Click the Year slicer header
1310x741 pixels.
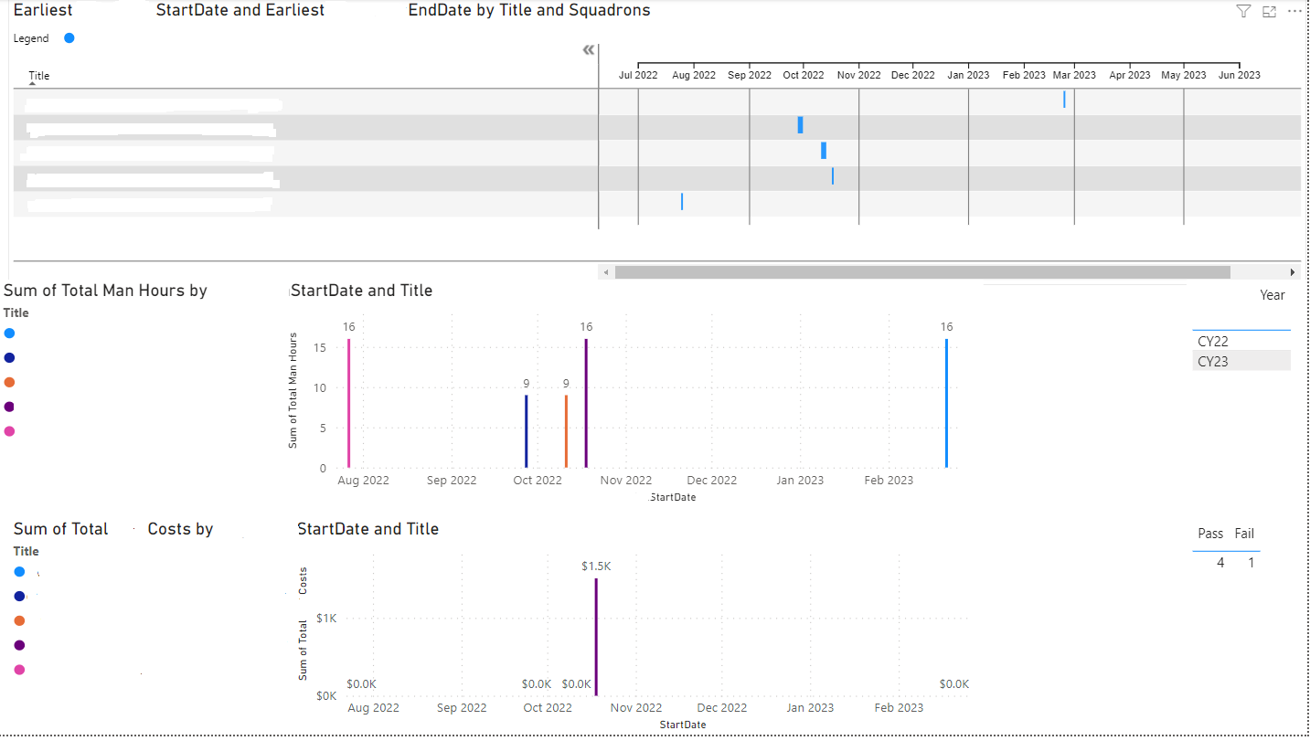pyautogui.click(x=1272, y=295)
